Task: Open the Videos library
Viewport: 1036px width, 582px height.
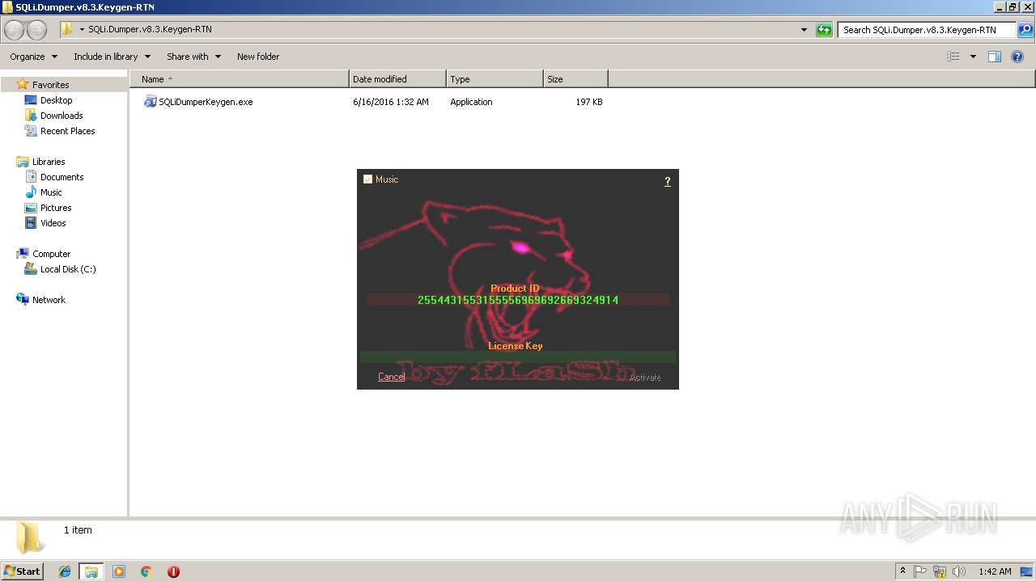Action: click(x=53, y=223)
